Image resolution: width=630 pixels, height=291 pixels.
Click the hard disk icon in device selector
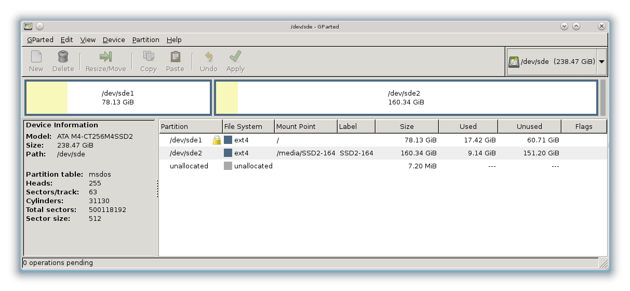[x=514, y=62]
